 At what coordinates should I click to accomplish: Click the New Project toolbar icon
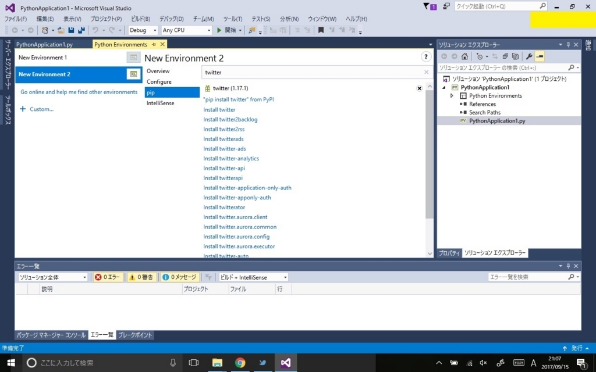(45, 30)
